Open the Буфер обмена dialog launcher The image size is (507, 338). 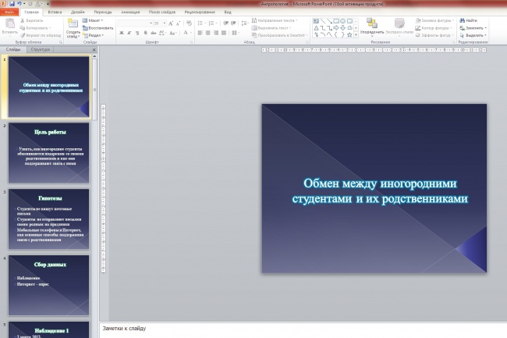pyautogui.click(x=61, y=42)
